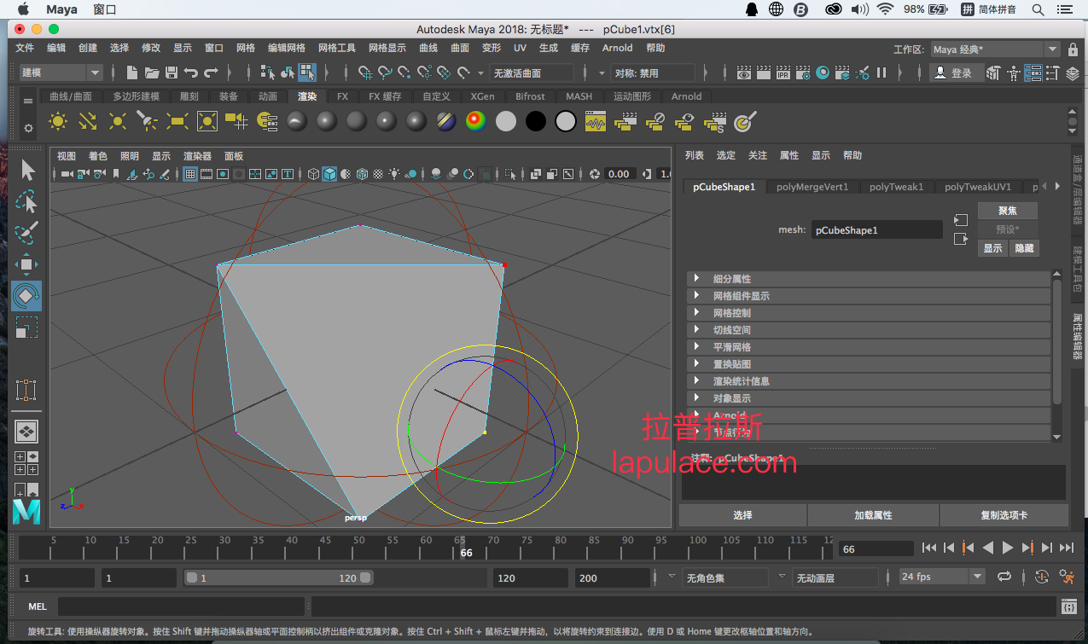Screen dimensions: 1088x644
Task: Expand the 对象显示 section
Action: click(869, 398)
